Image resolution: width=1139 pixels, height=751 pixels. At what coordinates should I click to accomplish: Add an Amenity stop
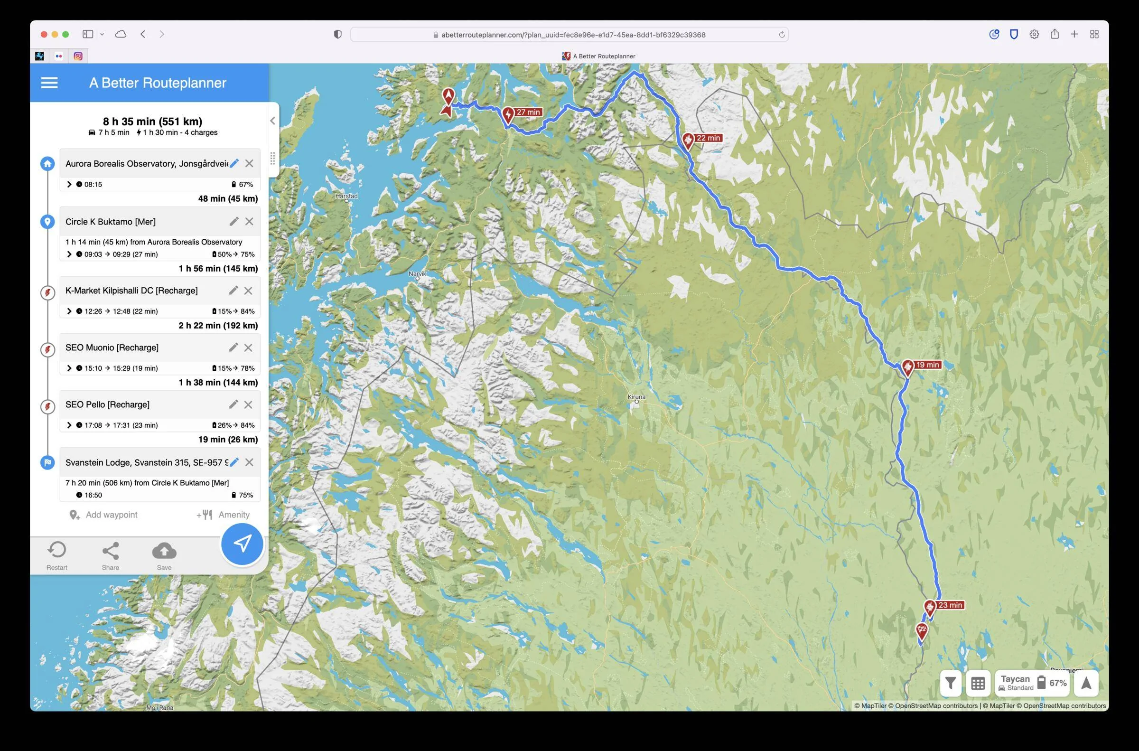[x=223, y=515]
